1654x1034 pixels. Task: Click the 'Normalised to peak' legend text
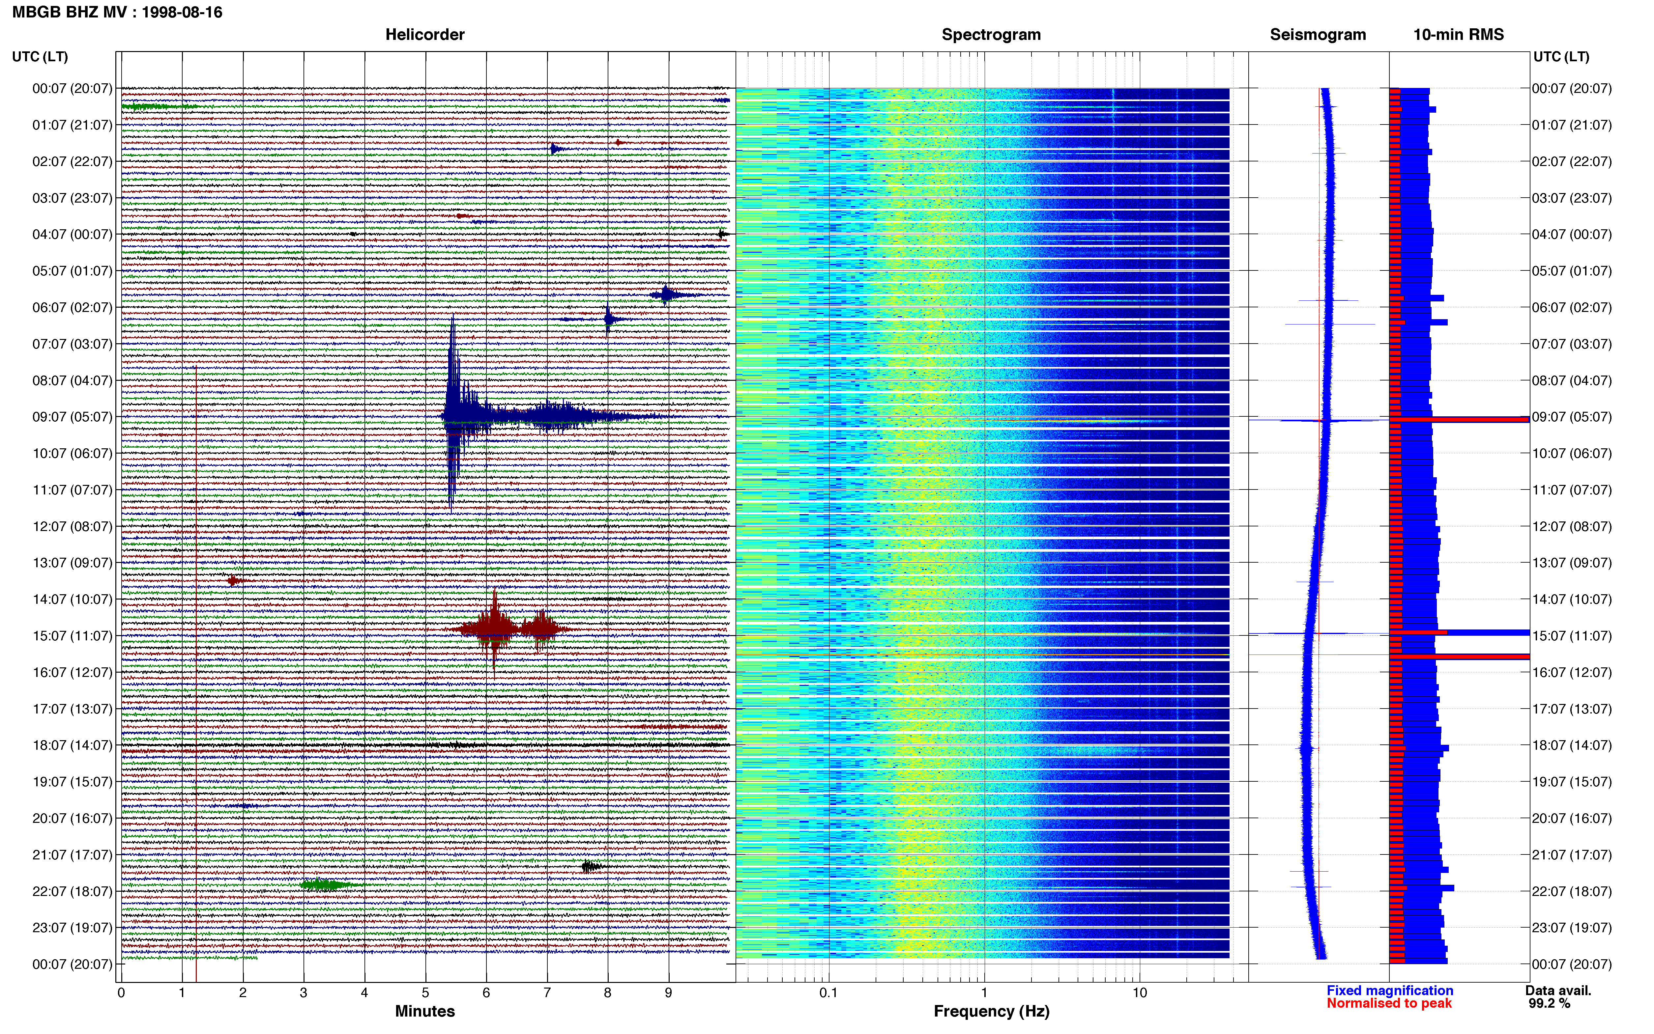(1389, 1004)
